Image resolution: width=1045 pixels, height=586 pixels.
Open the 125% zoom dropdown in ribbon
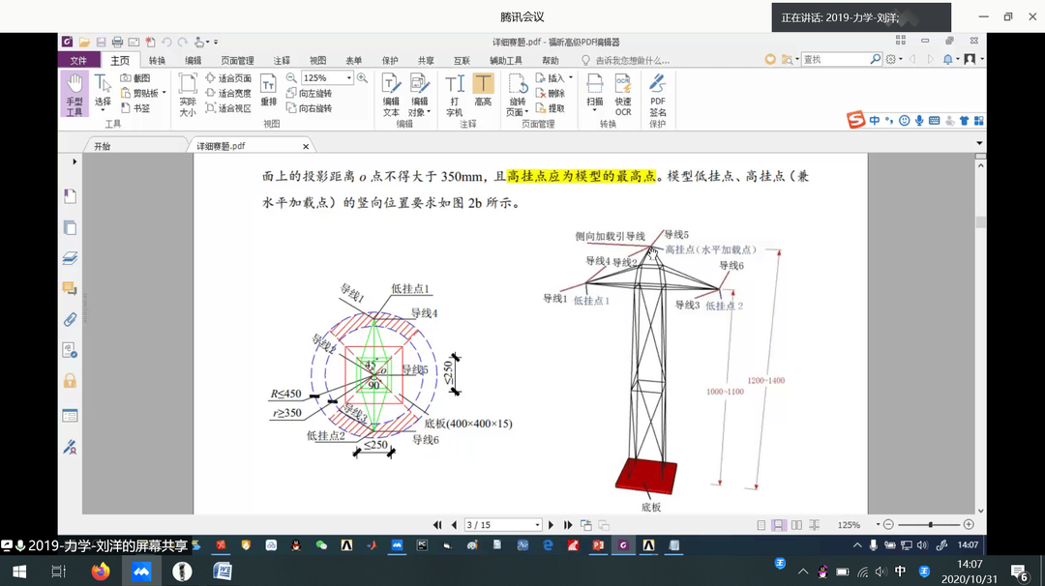[x=349, y=78]
